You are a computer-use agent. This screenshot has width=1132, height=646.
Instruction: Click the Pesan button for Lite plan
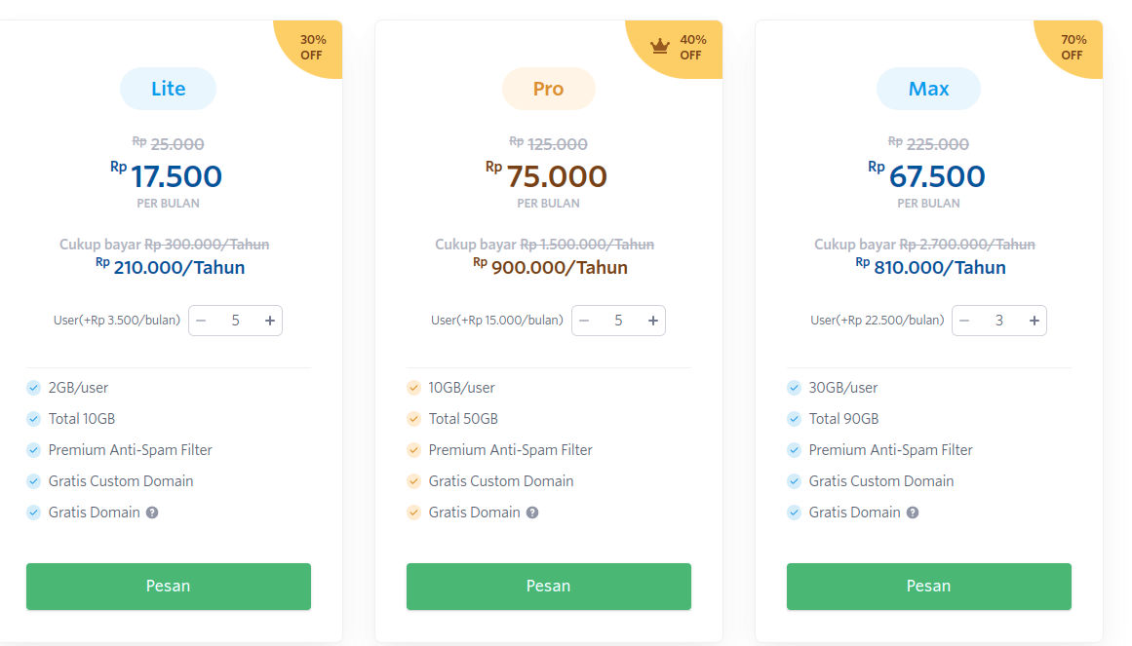click(x=168, y=587)
